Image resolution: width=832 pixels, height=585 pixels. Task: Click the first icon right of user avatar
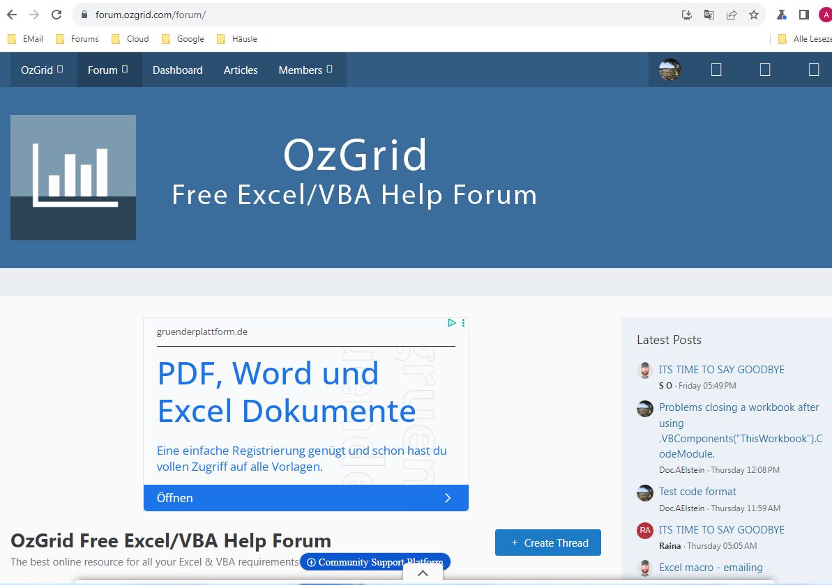[x=716, y=70]
